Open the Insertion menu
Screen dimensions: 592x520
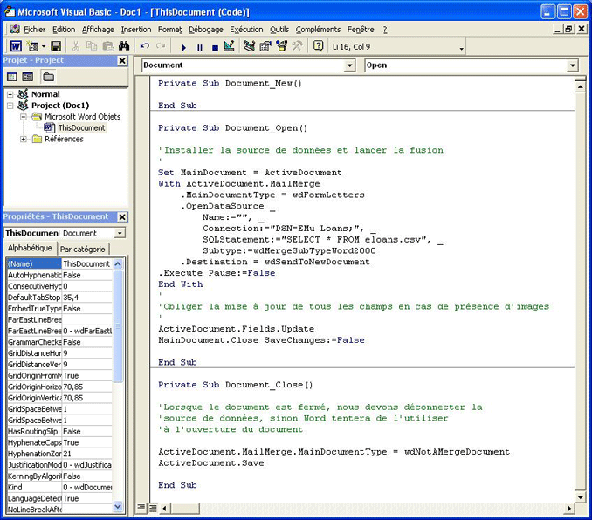pos(136,30)
